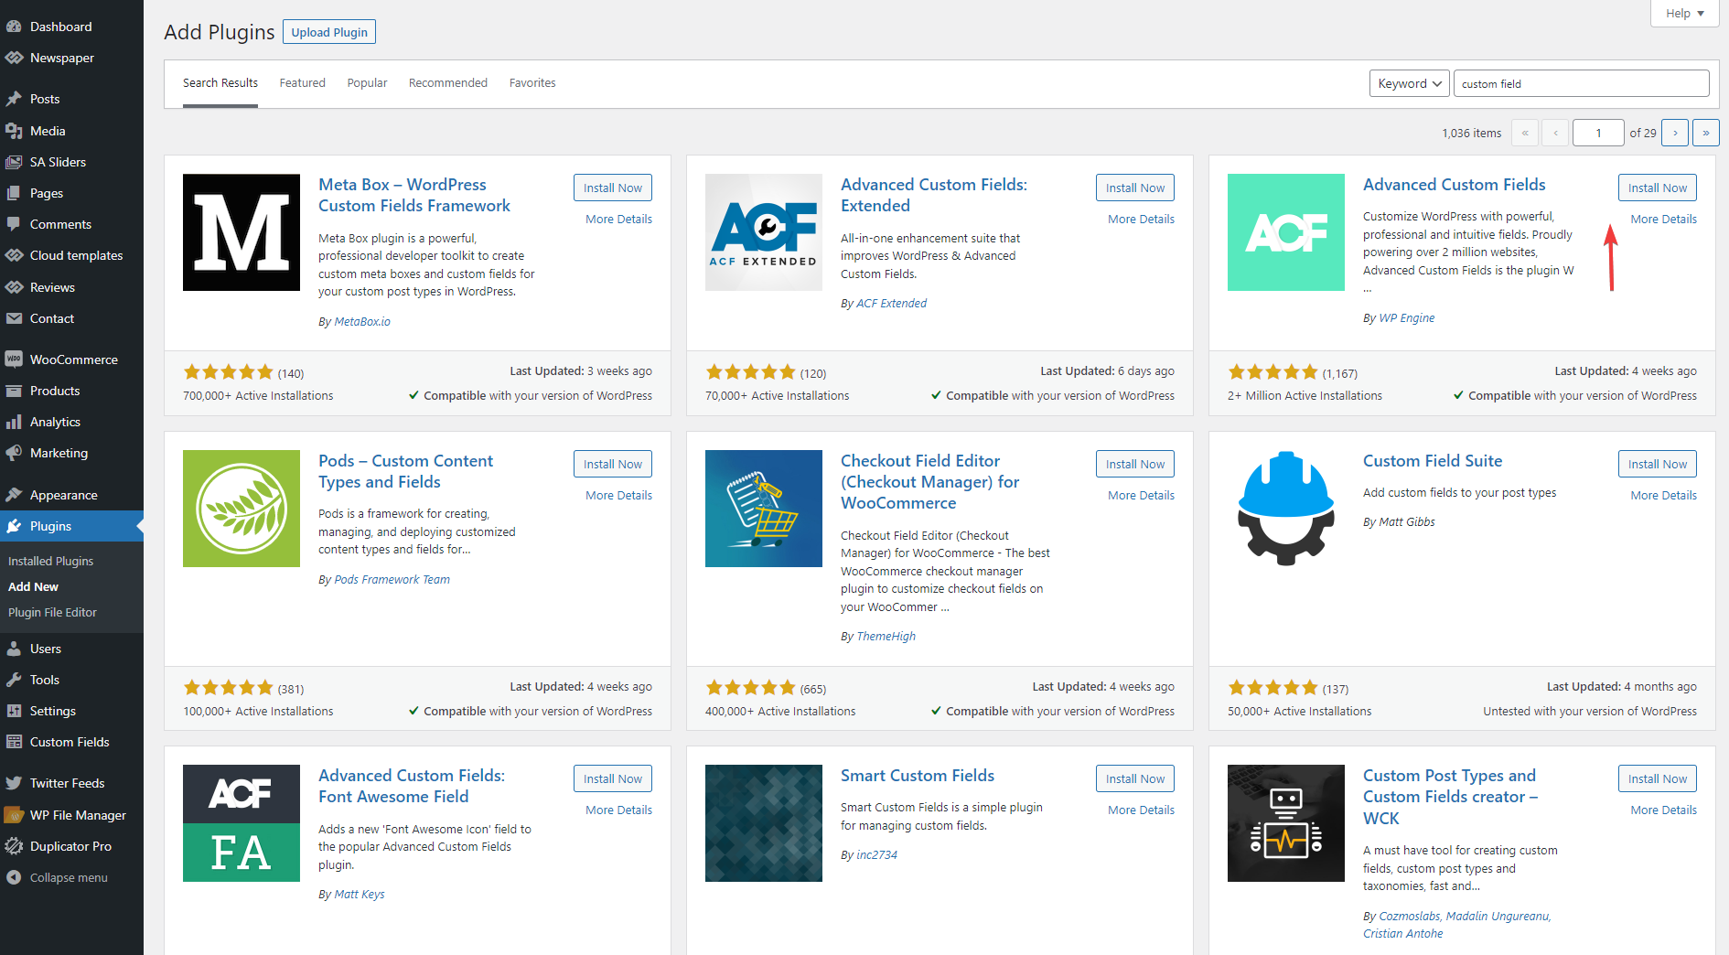The height and width of the screenshot is (955, 1729).
Task: Install Custom Field Suite plugin
Action: coord(1657,464)
